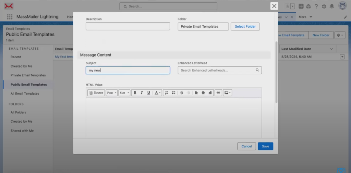Open the favorites list dropdown arrow
This screenshot has height=173, width=351.
293,6
